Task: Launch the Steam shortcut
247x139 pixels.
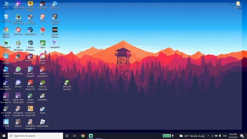Action: [42, 110]
